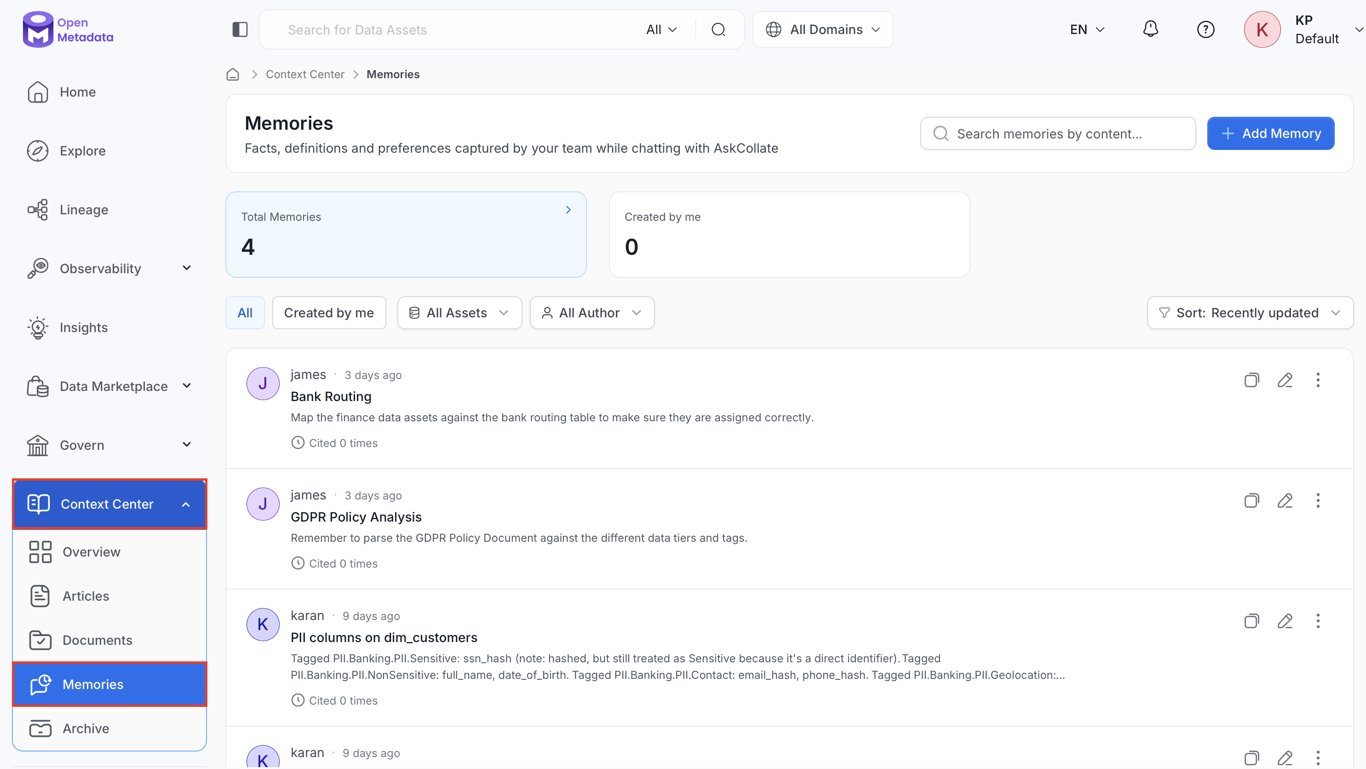Screen dimensions: 1366x769
Task: Click james avatar on GDPR Policy Analysis
Action: click(x=263, y=504)
